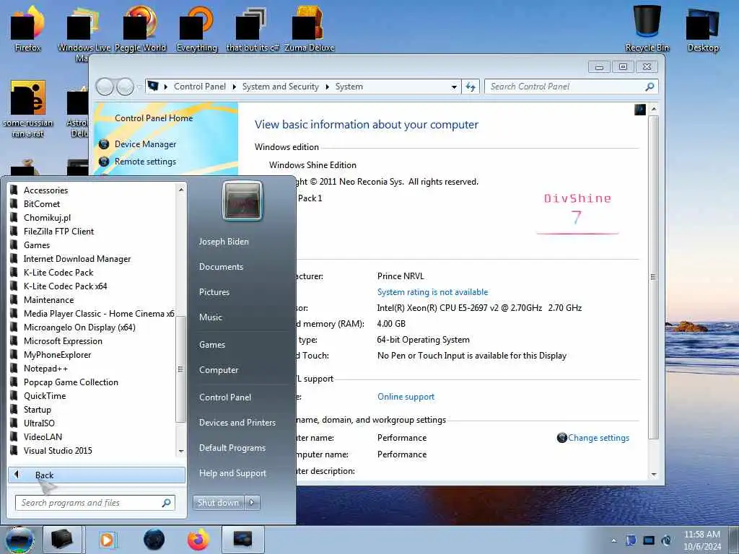Click the user account picture in Start menu

(x=242, y=201)
